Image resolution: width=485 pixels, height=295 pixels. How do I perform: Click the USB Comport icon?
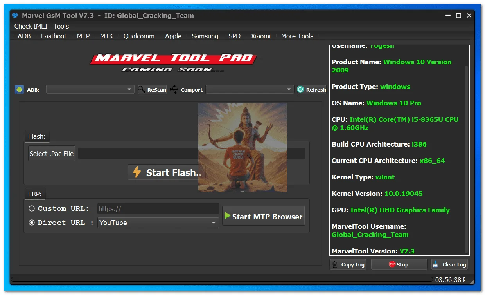pyautogui.click(x=174, y=90)
